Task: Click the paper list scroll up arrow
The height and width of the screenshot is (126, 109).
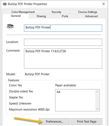Action: coord(97,92)
